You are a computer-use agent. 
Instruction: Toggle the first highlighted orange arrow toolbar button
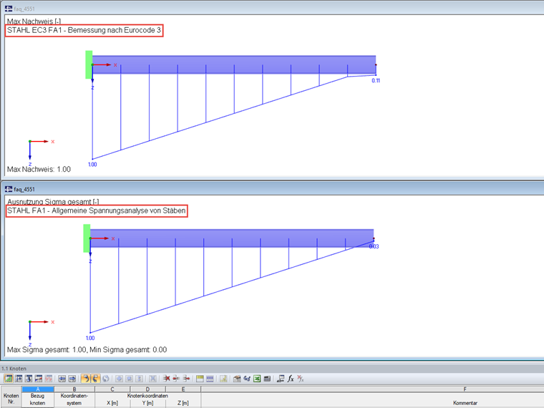point(85,379)
